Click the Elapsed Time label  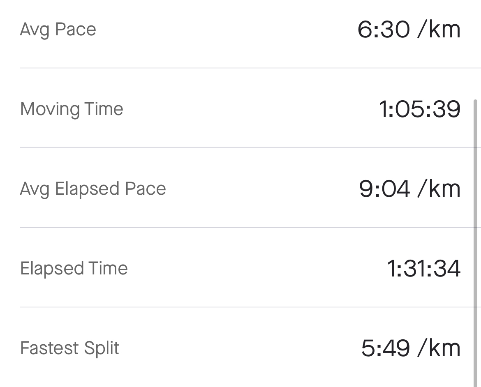click(x=74, y=268)
